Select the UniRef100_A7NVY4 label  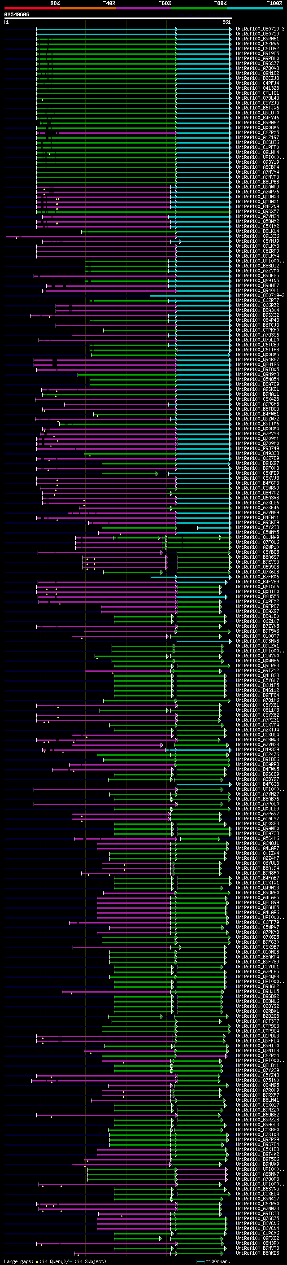[x=257, y=172]
